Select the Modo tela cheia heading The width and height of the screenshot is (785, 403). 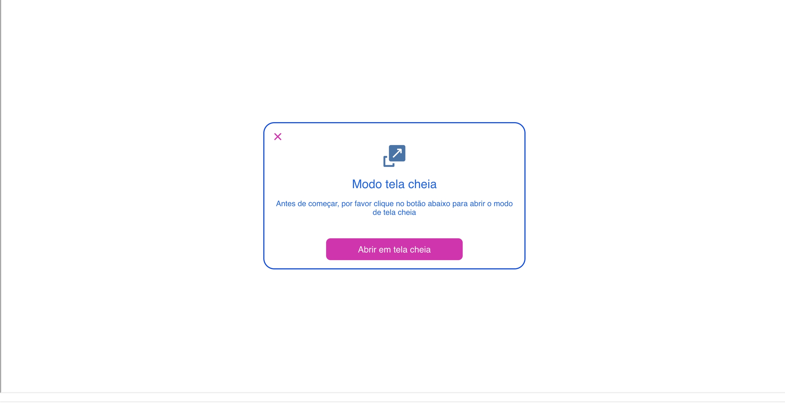pyautogui.click(x=394, y=184)
